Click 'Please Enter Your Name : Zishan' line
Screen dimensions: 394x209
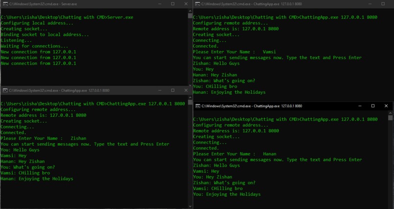coord(43,139)
